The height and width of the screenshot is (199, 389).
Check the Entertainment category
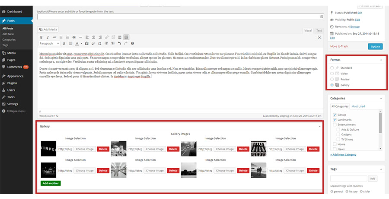[335, 125]
